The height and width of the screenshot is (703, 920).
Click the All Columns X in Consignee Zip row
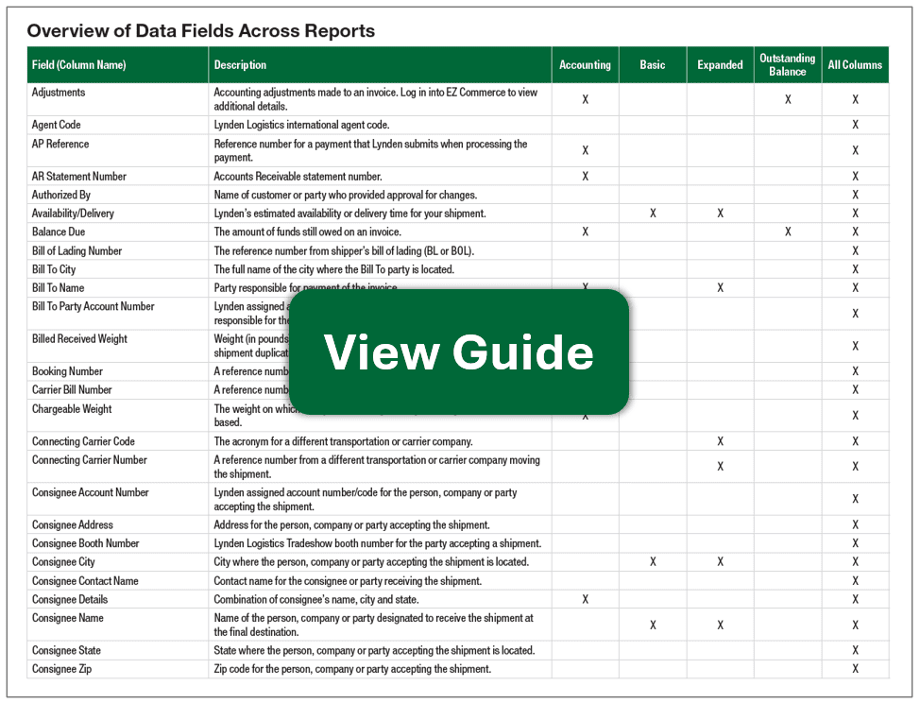tap(856, 669)
